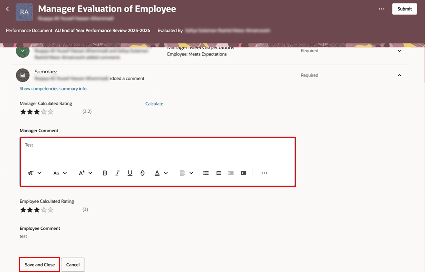
Task: Insert a numbered list
Action: (x=218, y=173)
